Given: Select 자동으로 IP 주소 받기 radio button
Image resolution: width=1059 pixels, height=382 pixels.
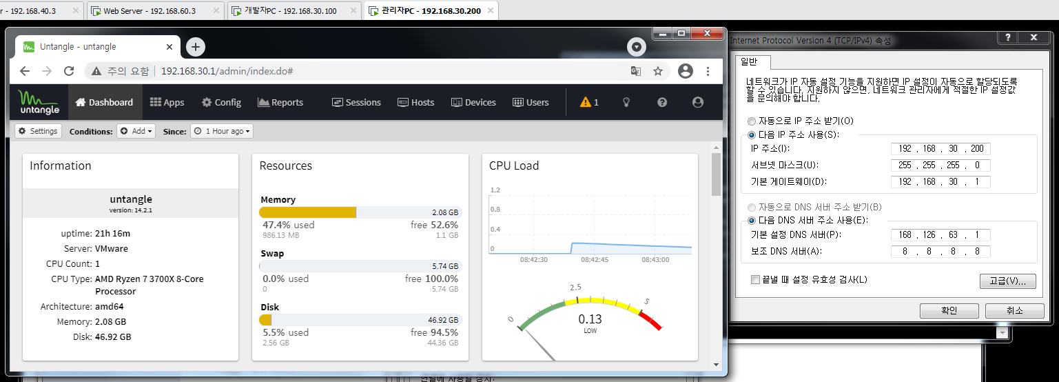Looking at the screenshot, I should [x=752, y=121].
